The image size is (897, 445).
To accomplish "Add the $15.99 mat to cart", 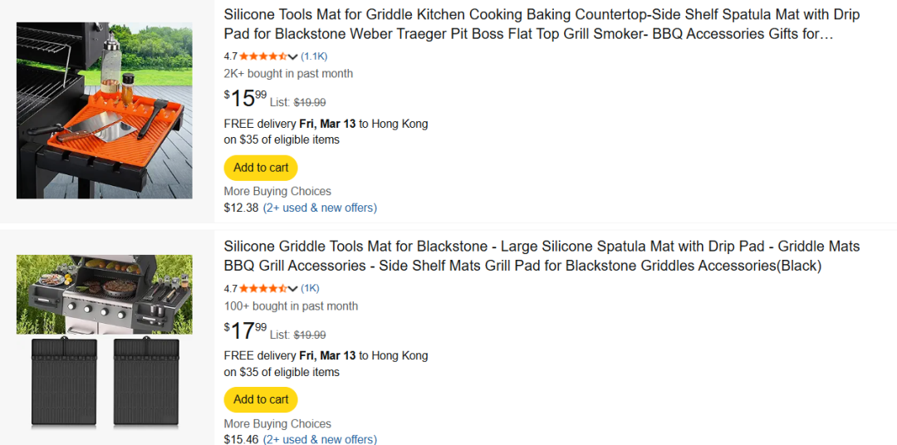I will pos(261,168).
